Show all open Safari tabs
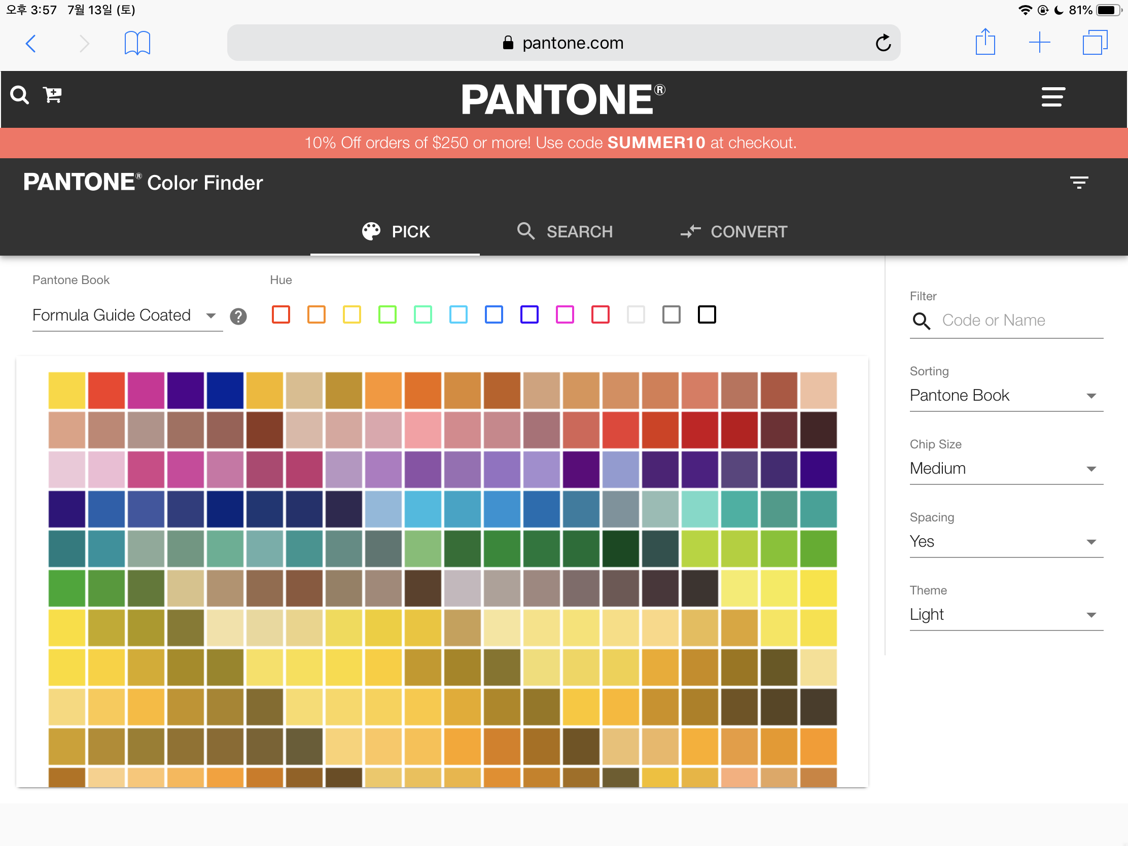Screen dimensions: 1128x846 click(x=1095, y=42)
